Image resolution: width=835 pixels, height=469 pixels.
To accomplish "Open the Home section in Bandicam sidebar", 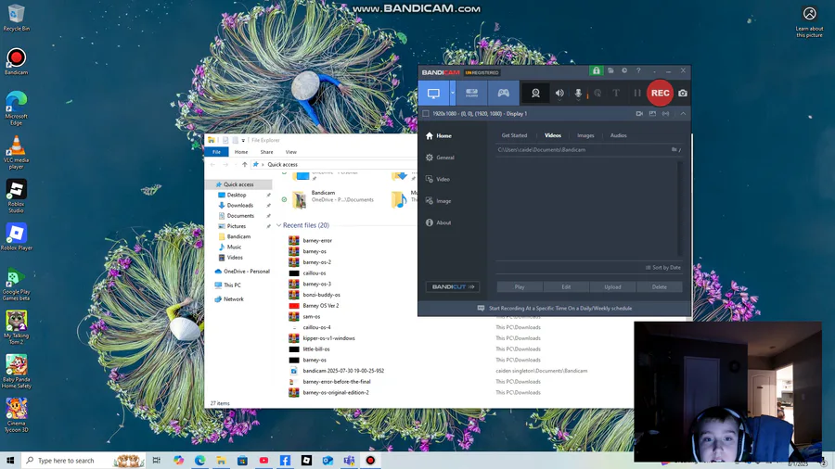I will [439, 136].
